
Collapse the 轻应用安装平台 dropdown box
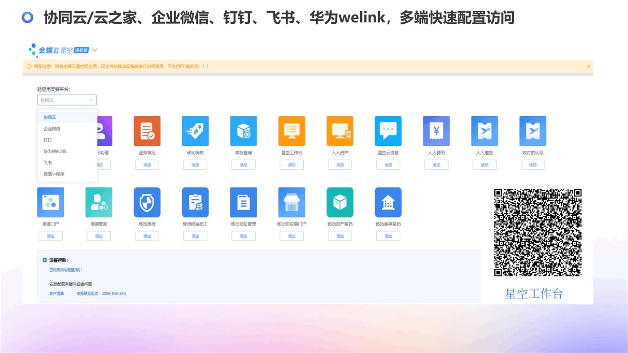coord(67,100)
